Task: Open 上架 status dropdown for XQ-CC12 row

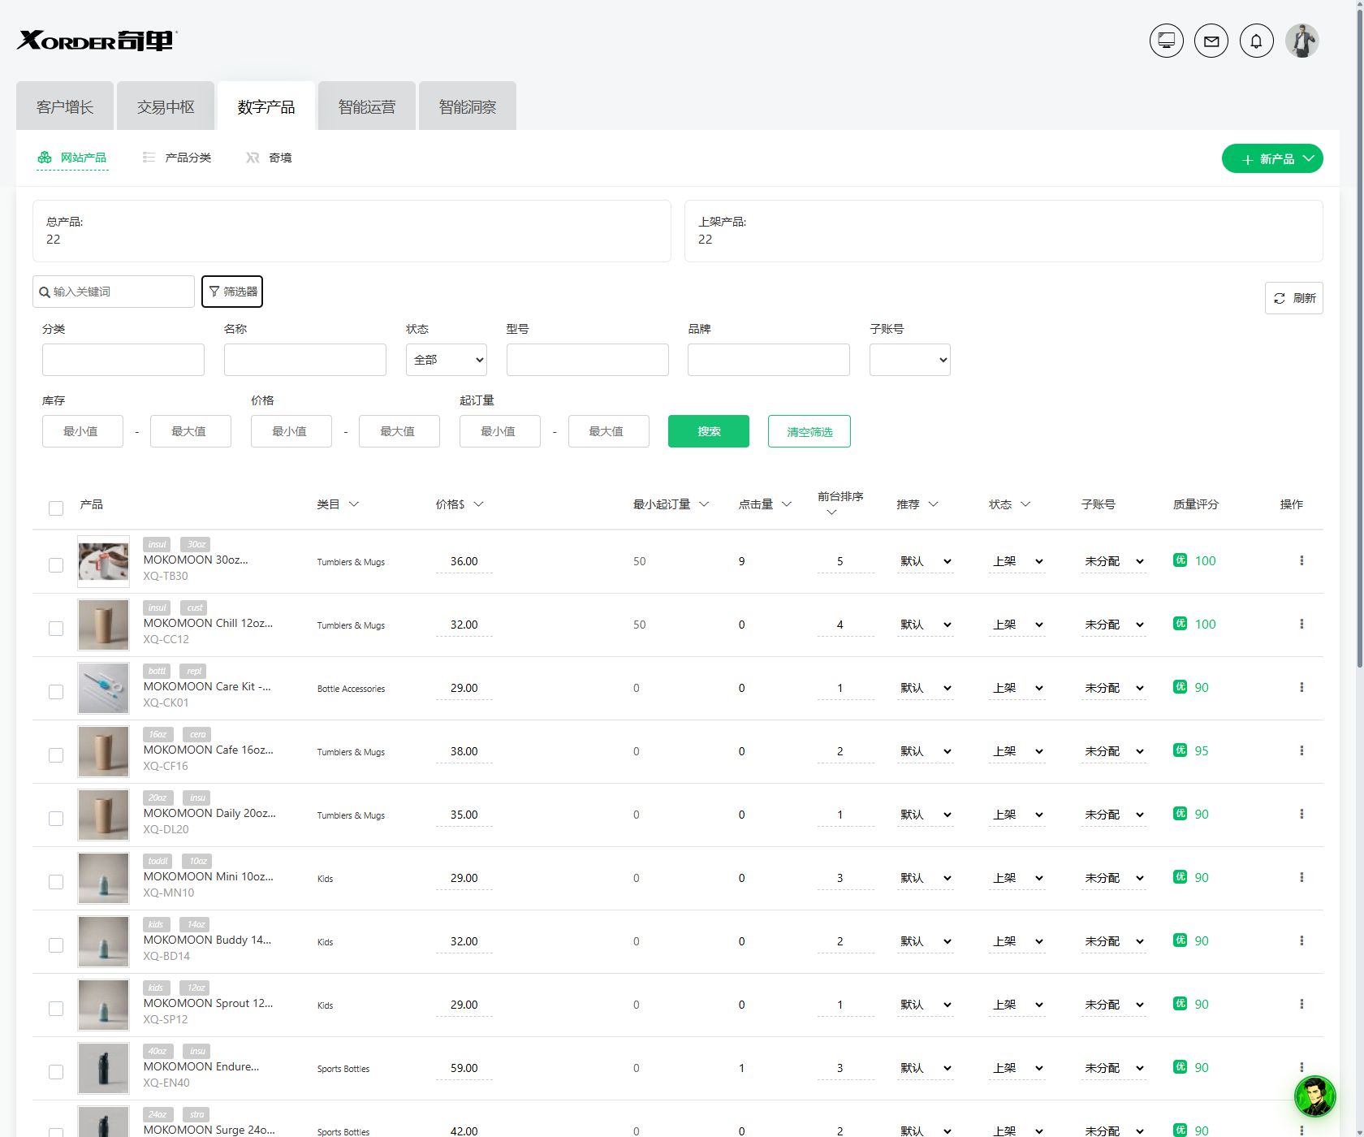Action: point(1017,625)
